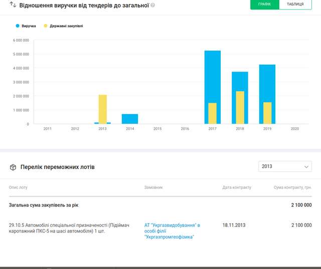Click the sort arrows icon beside the chart title
Screen dimensions: 321x269
(x=13, y=5)
